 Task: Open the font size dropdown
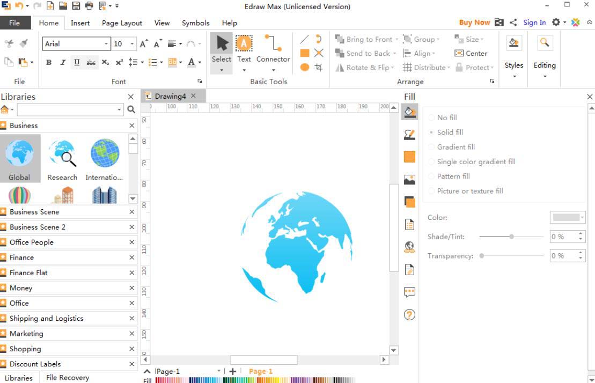point(132,44)
